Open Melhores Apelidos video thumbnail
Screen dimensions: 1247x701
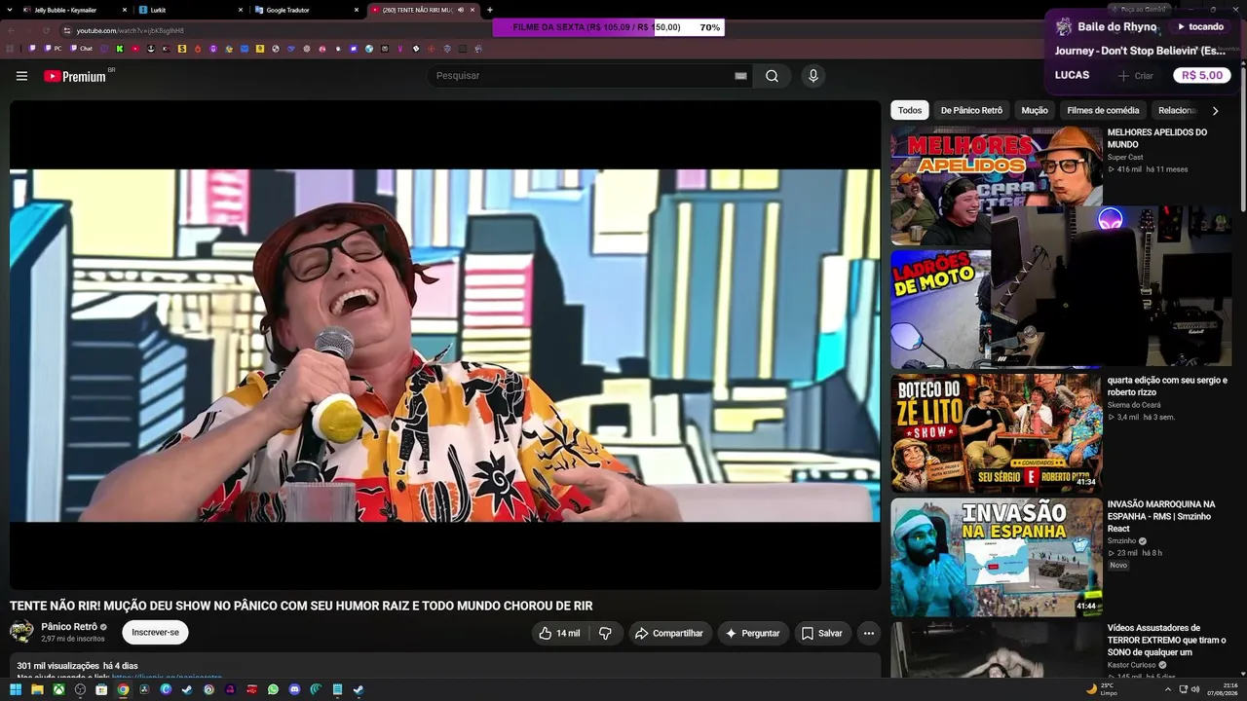[996, 185]
